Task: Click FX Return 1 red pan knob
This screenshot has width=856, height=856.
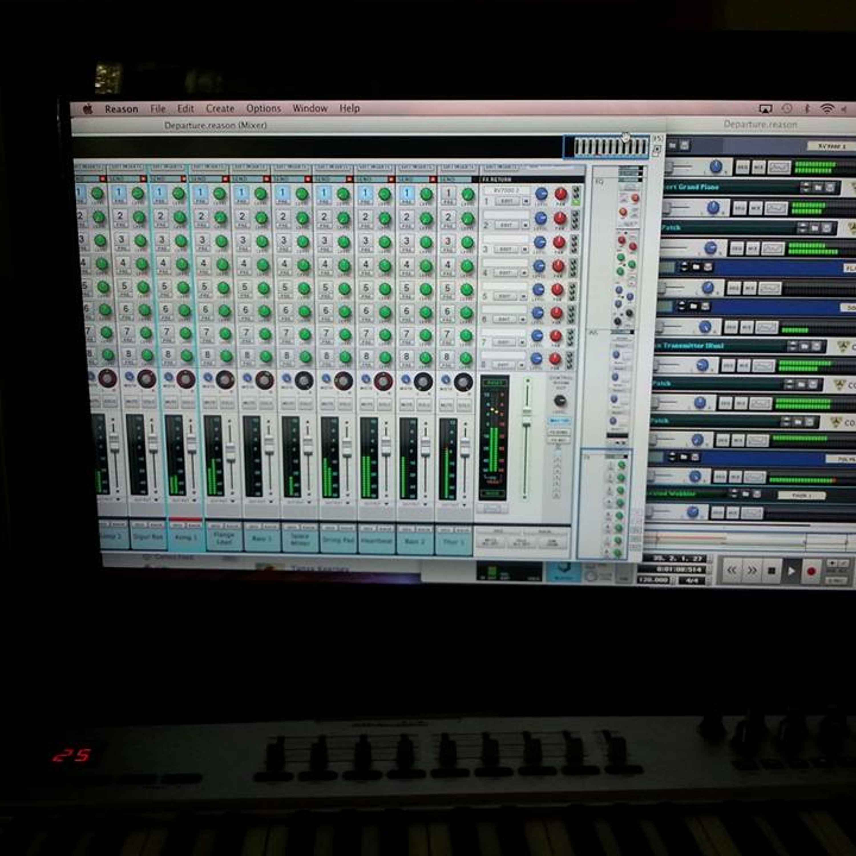Action: click(561, 194)
